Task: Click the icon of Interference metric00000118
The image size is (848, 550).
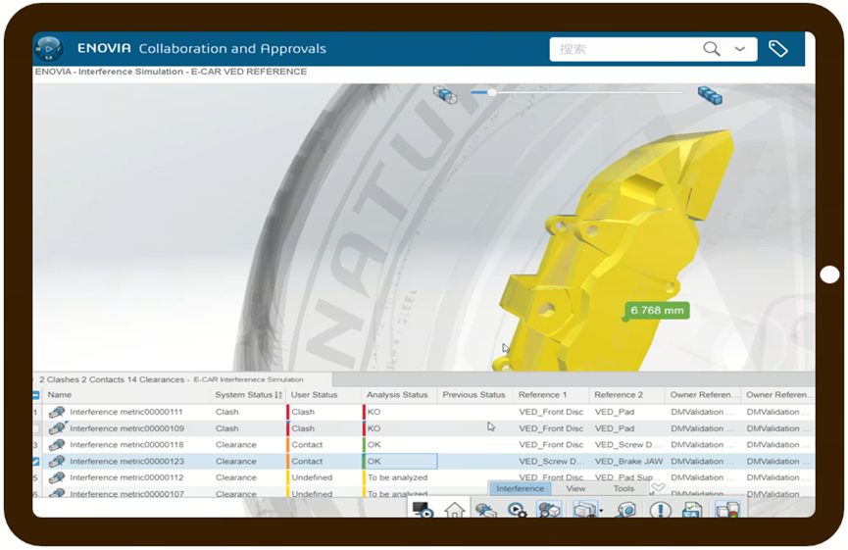Action: pyautogui.click(x=57, y=444)
